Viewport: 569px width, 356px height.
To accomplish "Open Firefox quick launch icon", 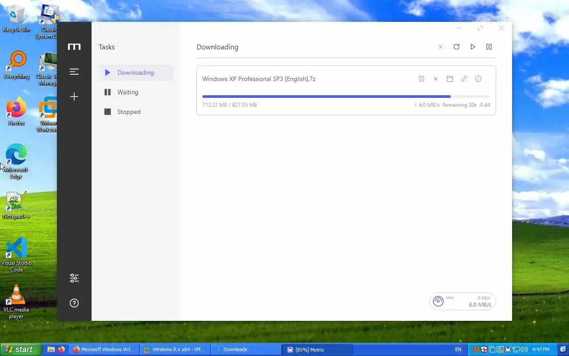I will pyautogui.click(x=61, y=349).
